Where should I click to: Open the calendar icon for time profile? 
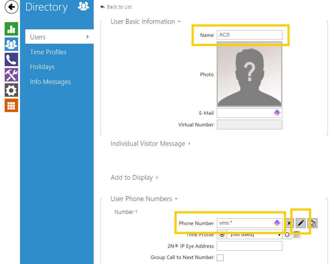pos(296,235)
